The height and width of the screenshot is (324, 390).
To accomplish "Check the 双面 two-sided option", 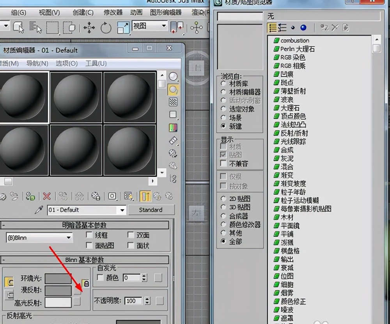I will tap(130, 235).
